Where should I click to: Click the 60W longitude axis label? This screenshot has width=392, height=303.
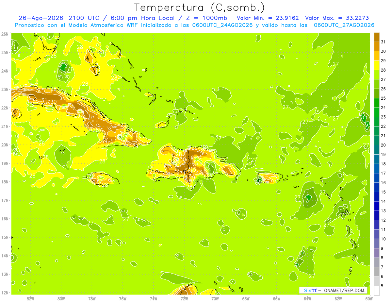click(369, 298)
